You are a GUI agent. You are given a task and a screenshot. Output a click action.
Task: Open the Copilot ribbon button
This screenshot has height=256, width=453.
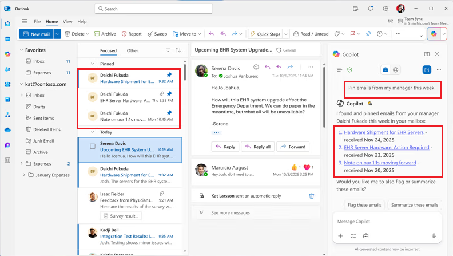[x=434, y=34]
